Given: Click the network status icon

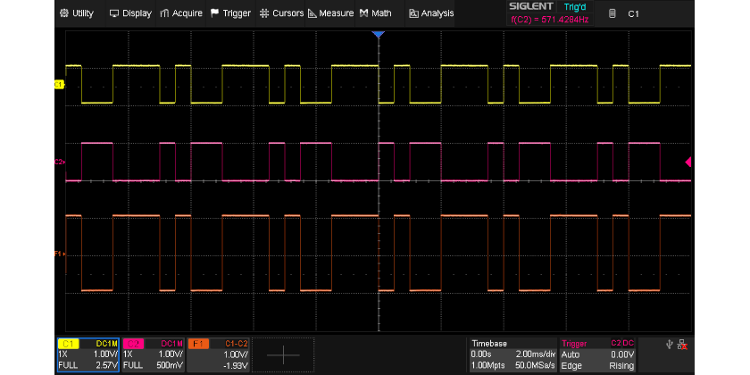Looking at the screenshot, I should tap(683, 345).
